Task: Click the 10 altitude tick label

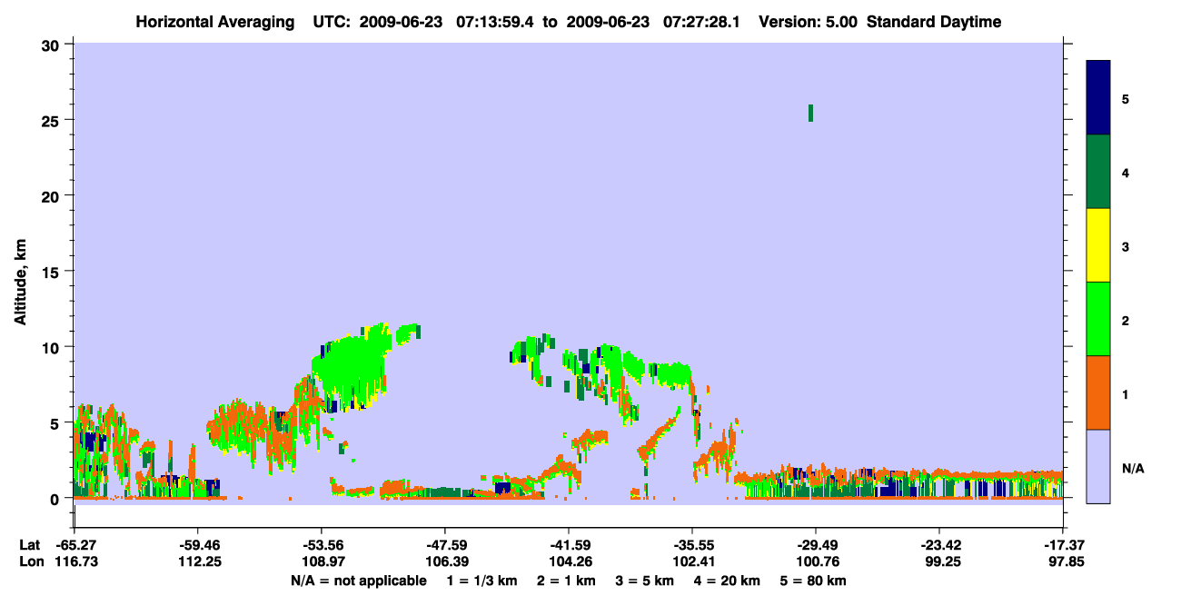Action: [x=53, y=347]
